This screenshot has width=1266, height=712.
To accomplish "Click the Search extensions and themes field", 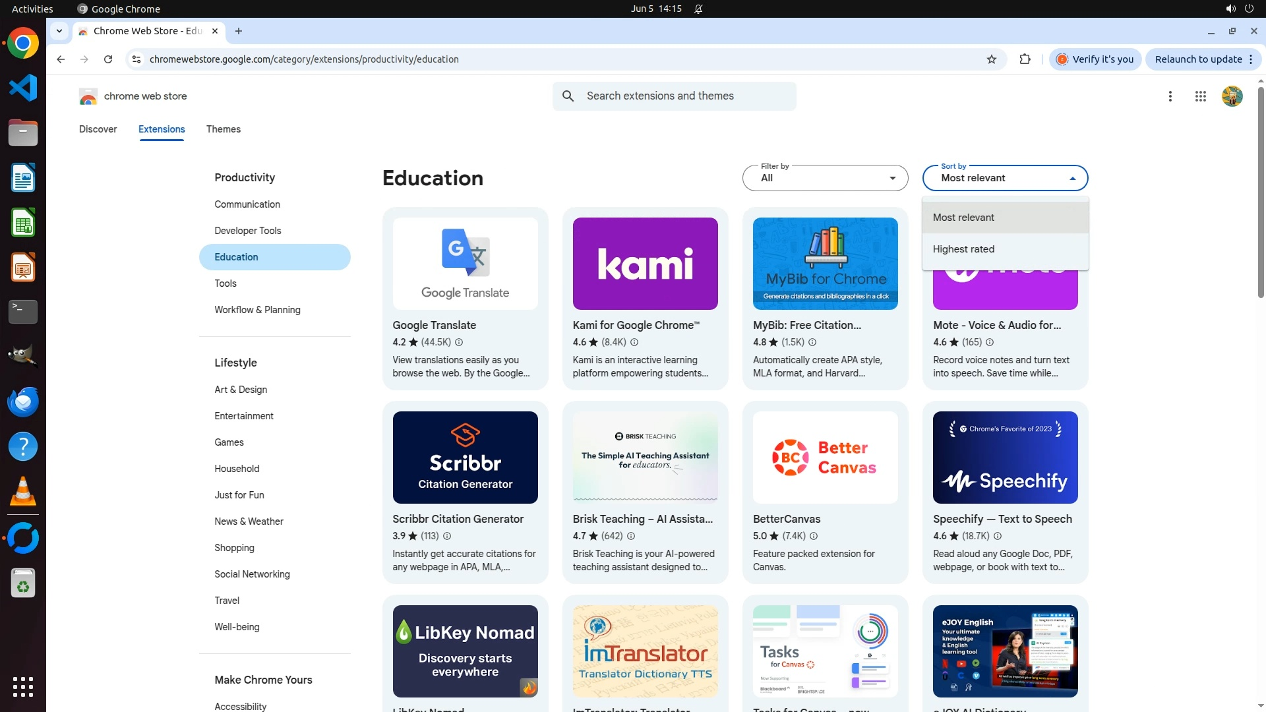I will click(x=686, y=96).
